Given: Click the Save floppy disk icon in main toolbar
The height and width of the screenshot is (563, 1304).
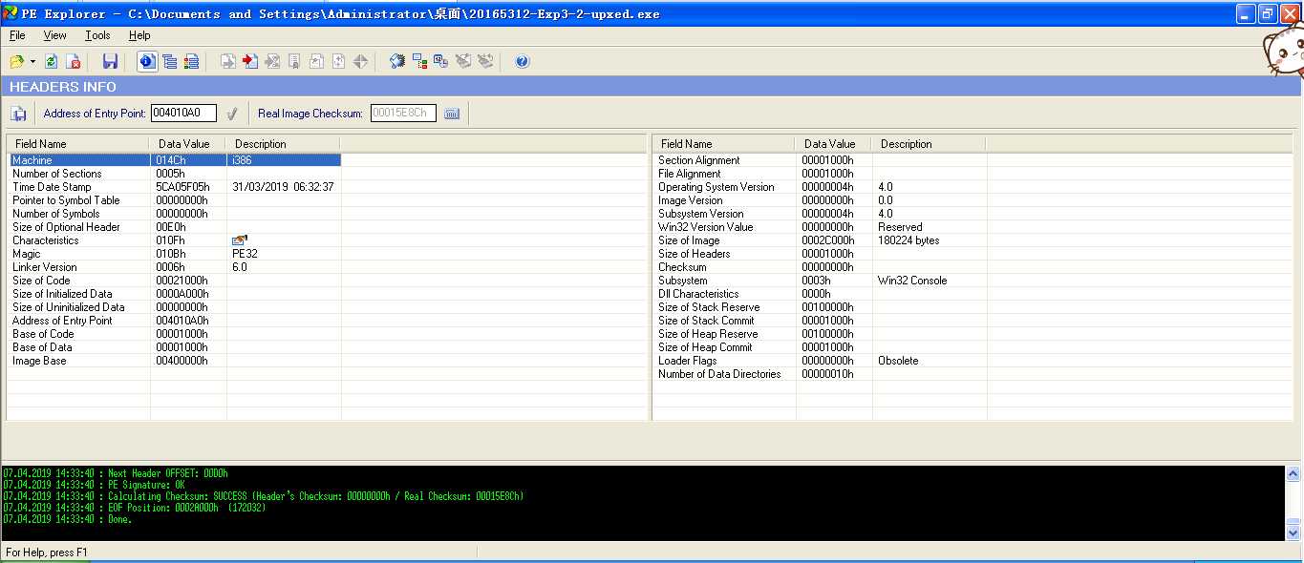Looking at the screenshot, I should [x=110, y=62].
